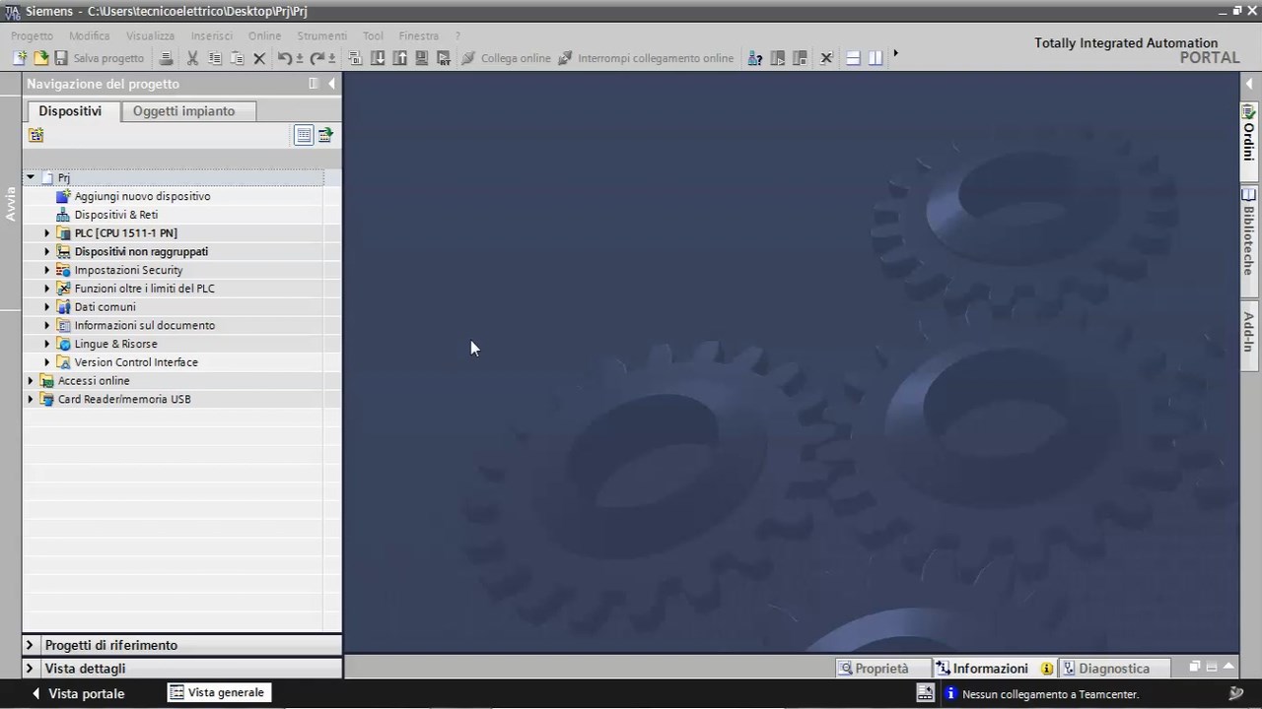Screen dimensions: 1262x709
Task: Expand Accessi online node
Action: pyautogui.click(x=31, y=380)
